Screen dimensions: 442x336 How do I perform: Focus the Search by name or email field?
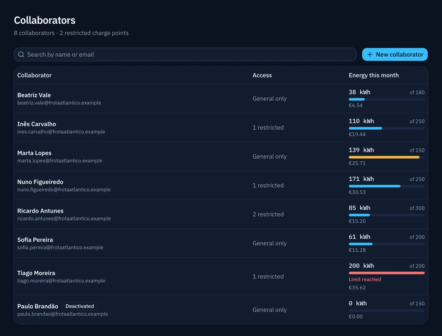pos(185,54)
